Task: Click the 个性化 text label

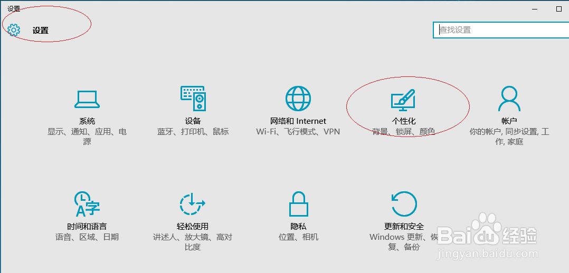Action: click(403, 121)
